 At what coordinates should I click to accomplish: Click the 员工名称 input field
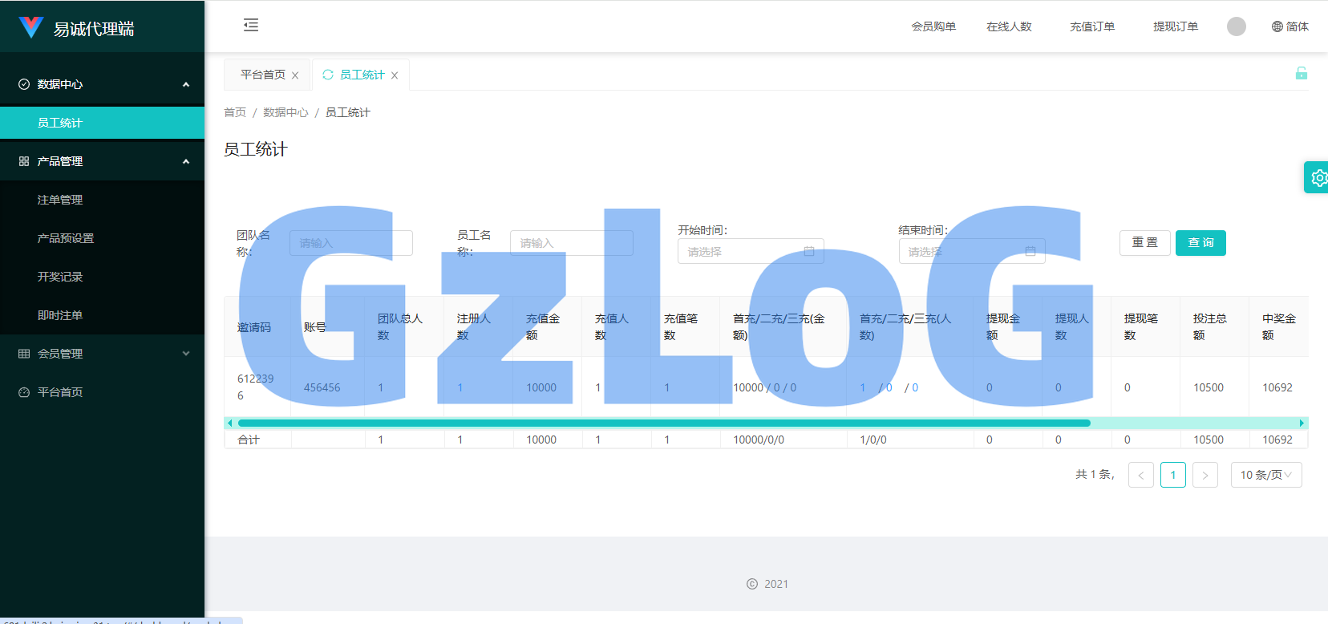tap(572, 243)
